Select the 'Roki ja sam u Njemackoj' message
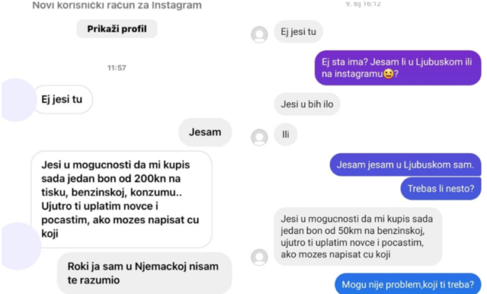This screenshot has width=487, height=294. (x=144, y=273)
